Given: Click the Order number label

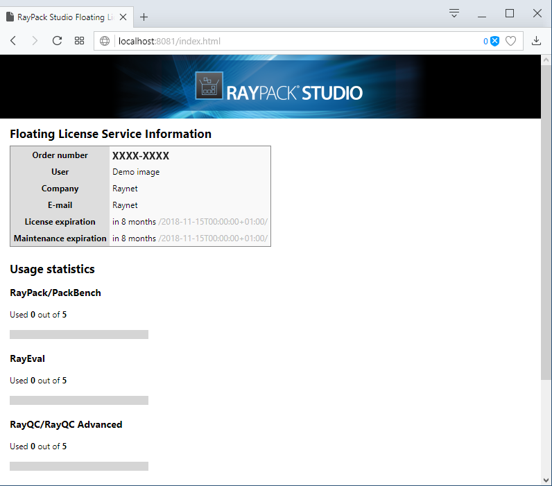Looking at the screenshot, I should pyautogui.click(x=60, y=155).
